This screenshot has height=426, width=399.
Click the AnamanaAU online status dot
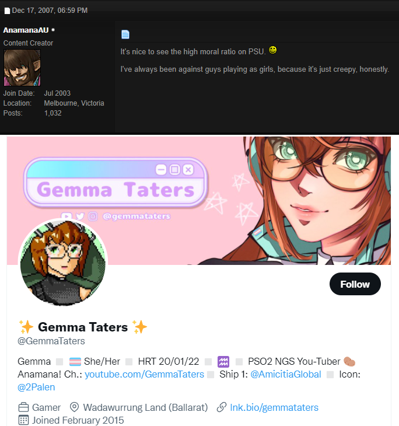[53, 30]
